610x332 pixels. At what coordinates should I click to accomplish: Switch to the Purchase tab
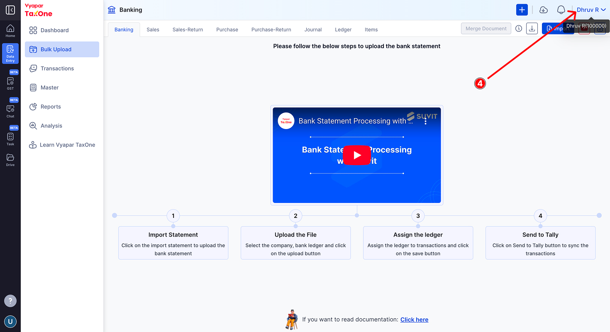point(227,29)
